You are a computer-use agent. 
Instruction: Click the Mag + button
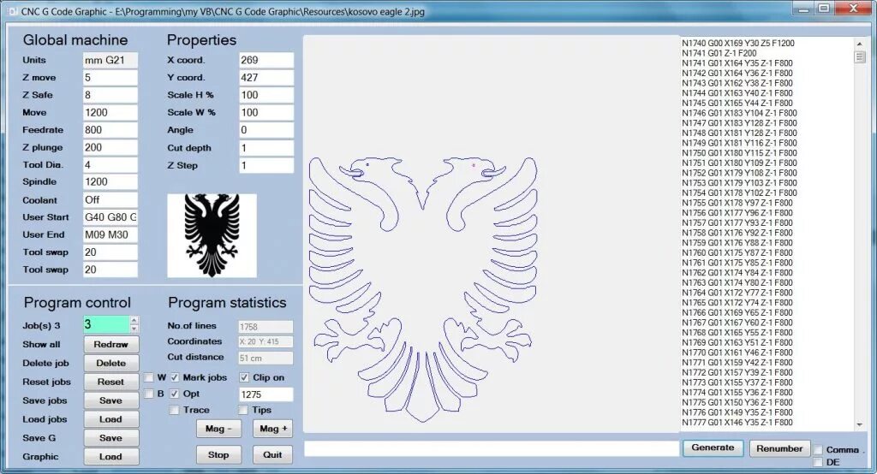(x=273, y=429)
